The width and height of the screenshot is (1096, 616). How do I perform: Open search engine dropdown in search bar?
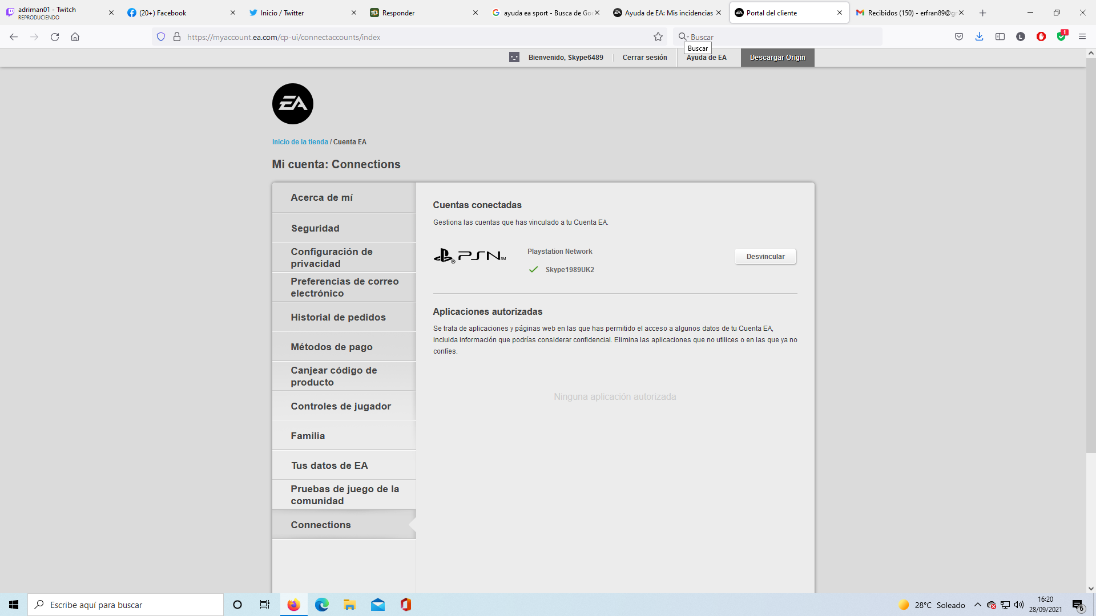coord(683,37)
